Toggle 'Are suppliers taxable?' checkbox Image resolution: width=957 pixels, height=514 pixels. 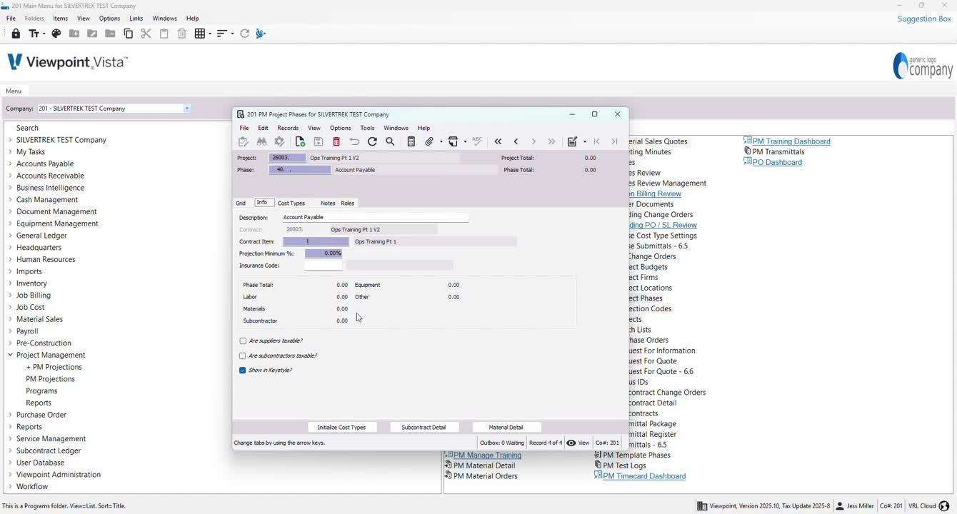(x=243, y=341)
